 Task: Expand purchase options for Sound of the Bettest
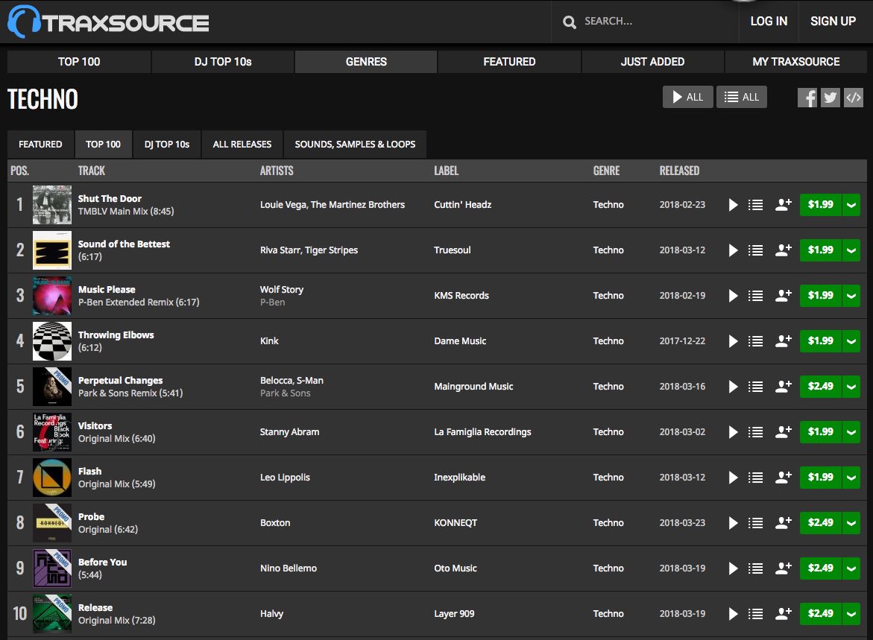(851, 250)
